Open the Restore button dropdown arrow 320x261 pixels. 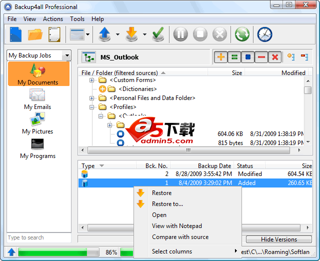pyautogui.click(x=144, y=34)
